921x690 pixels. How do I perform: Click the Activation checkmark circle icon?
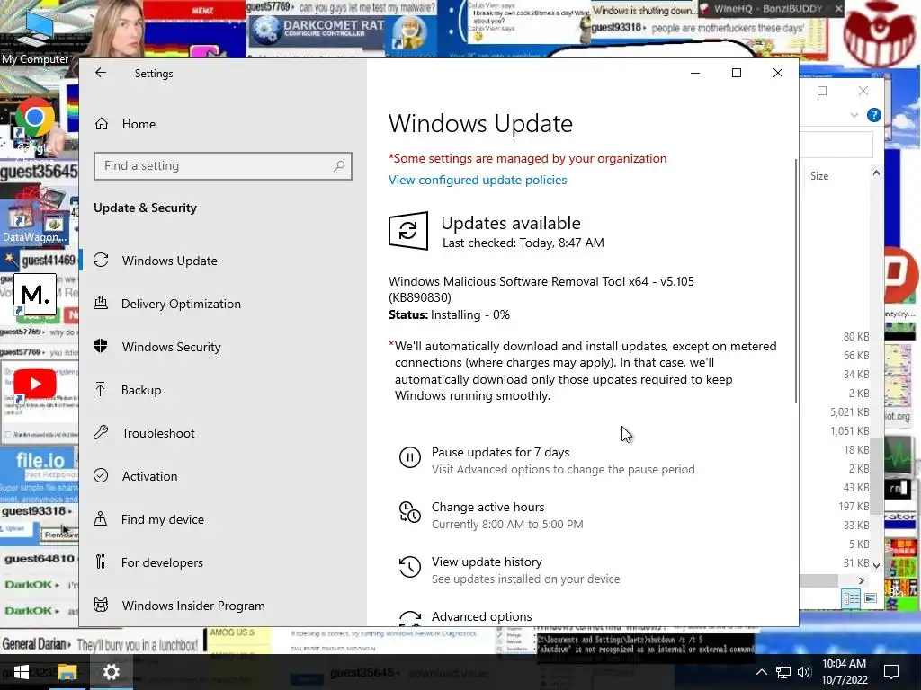(x=101, y=476)
